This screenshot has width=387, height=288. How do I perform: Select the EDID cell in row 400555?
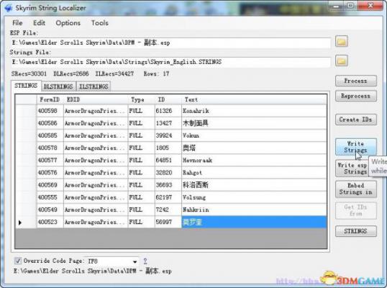(x=96, y=197)
